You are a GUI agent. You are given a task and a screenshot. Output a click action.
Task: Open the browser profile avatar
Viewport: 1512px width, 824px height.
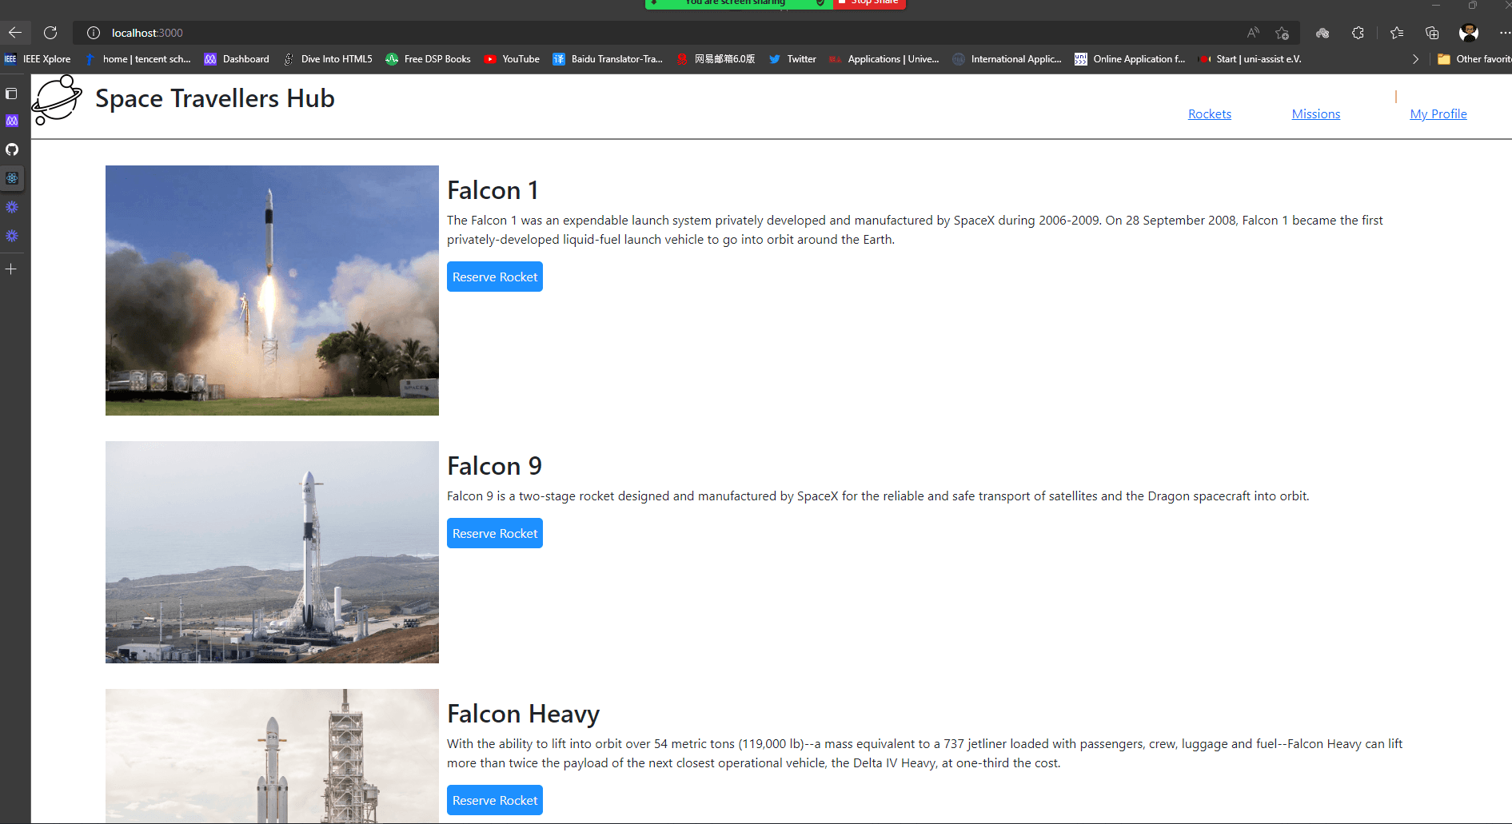click(x=1469, y=33)
